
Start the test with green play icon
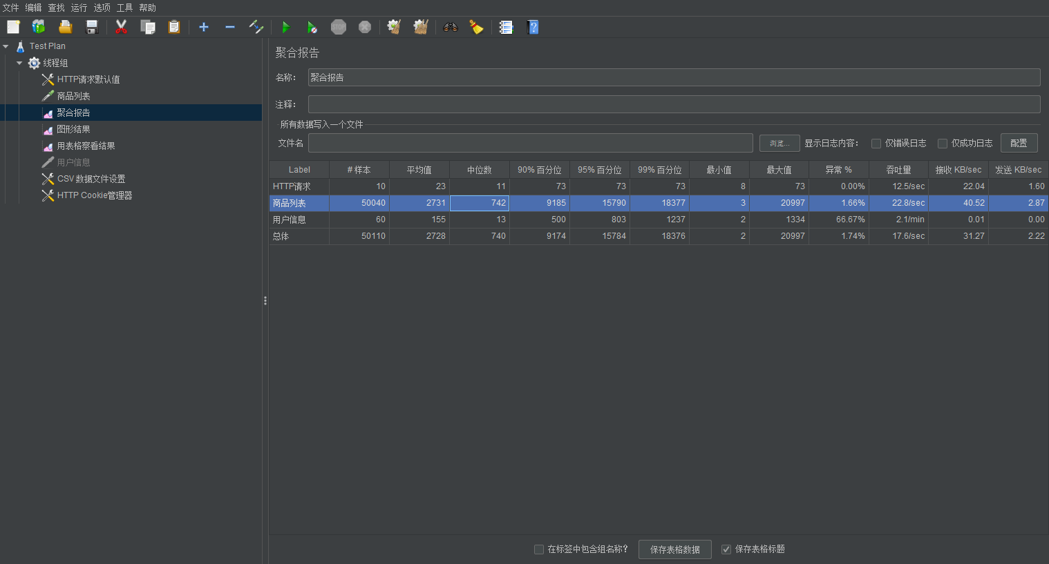coord(285,27)
